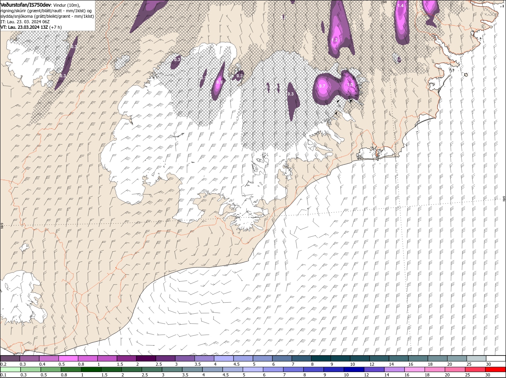This screenshot has height=378, width=506.
Task: Choose the deep blue rain swatch labeled 10
Action: [x=354, y=370]
